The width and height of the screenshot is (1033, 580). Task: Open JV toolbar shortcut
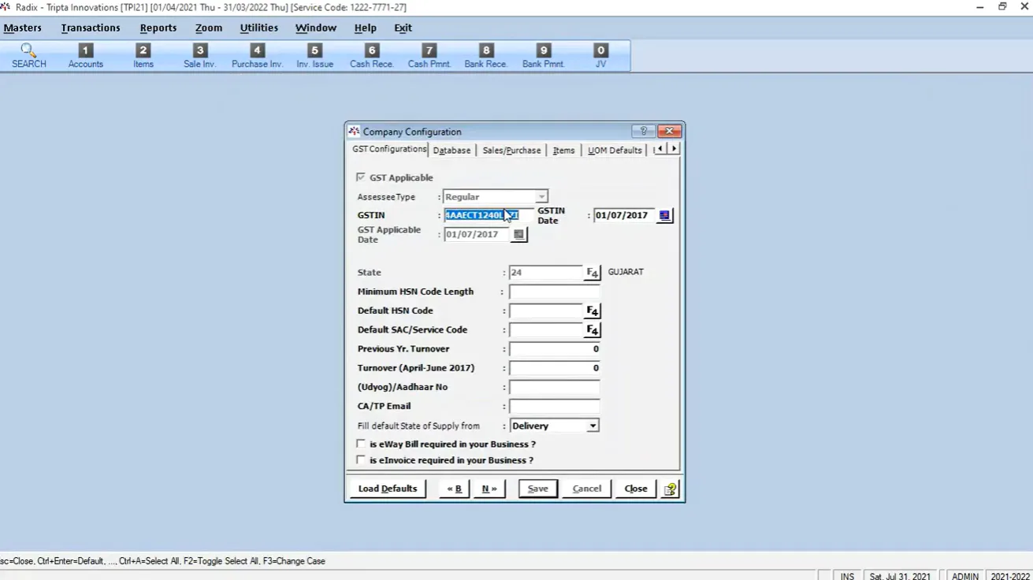pos(600,56)
